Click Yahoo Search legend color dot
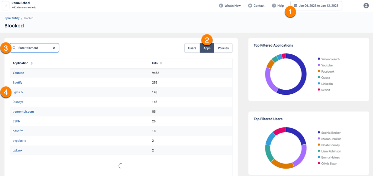 coord(319,59)
